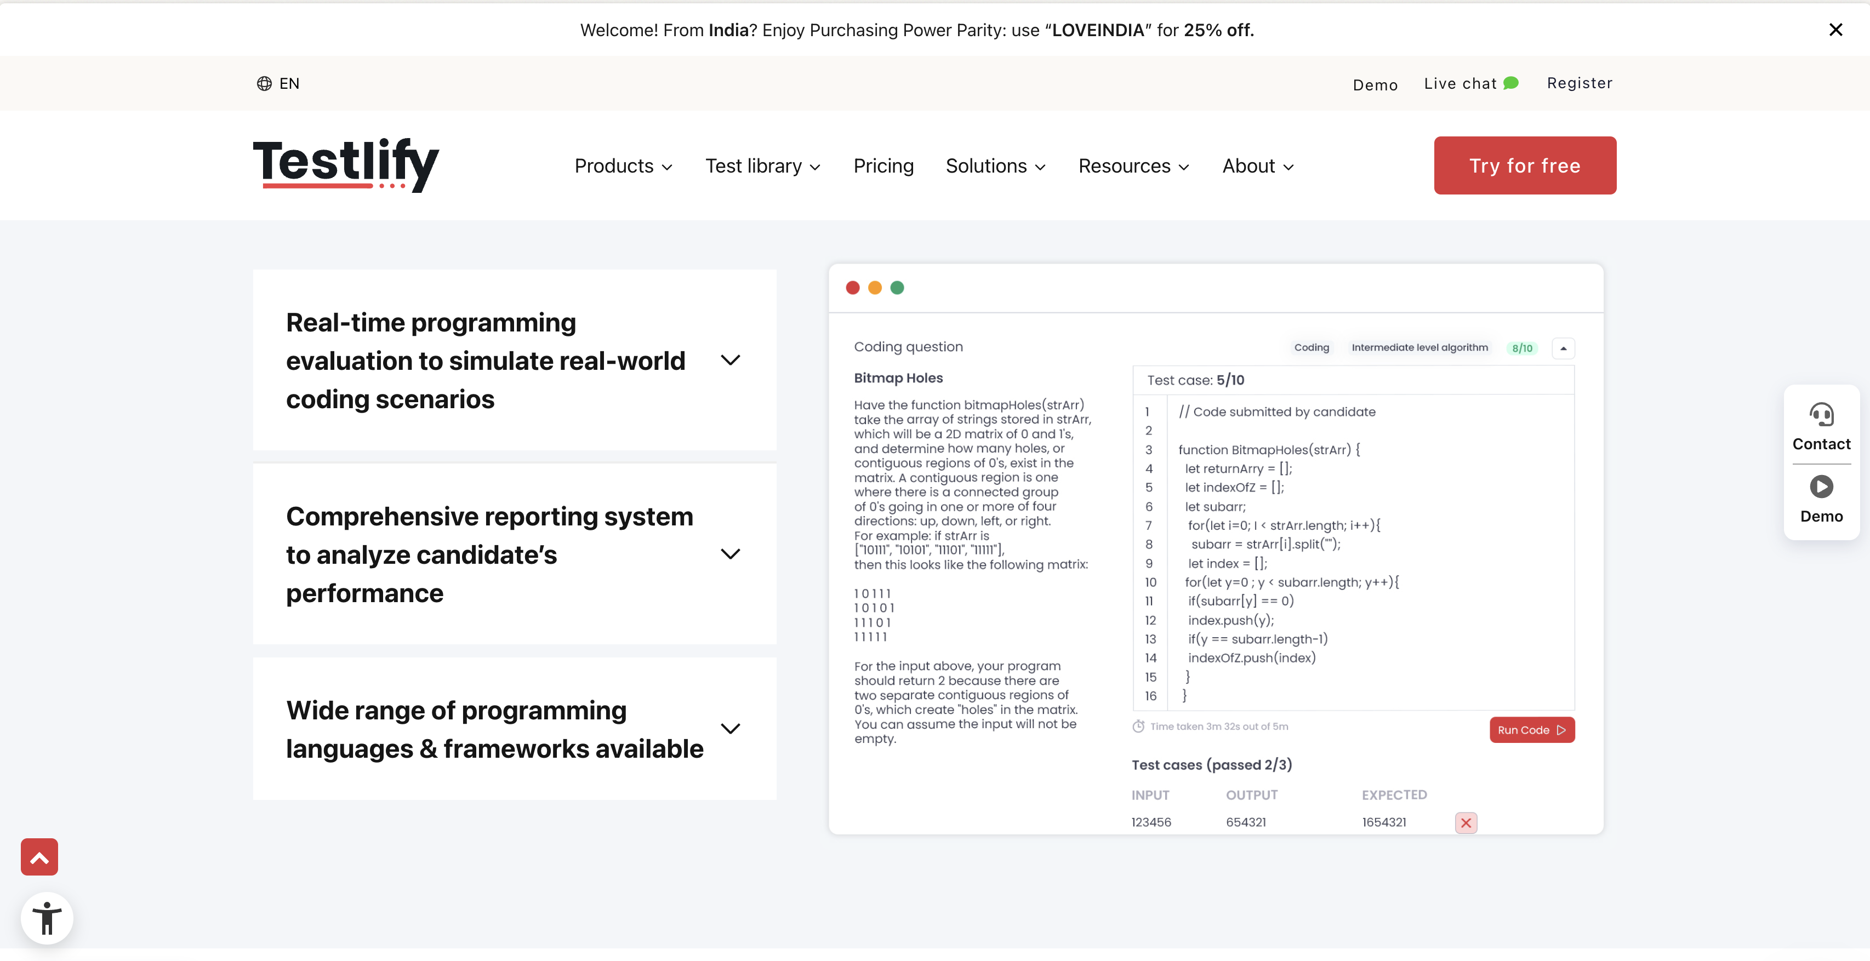Select the Test library menu item
Screen dimensions: 1870x961
click(761, 165)
